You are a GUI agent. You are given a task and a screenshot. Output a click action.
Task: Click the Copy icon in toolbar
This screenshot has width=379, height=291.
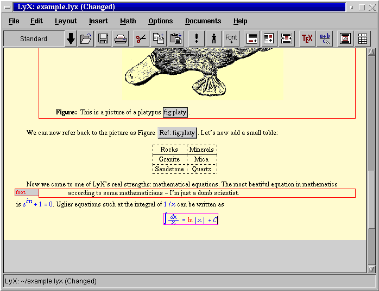[x=159, y=39]
